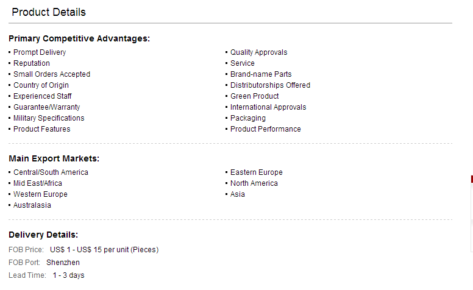Open Product Features link
The image size is (473, 290).
pos(41,129)
